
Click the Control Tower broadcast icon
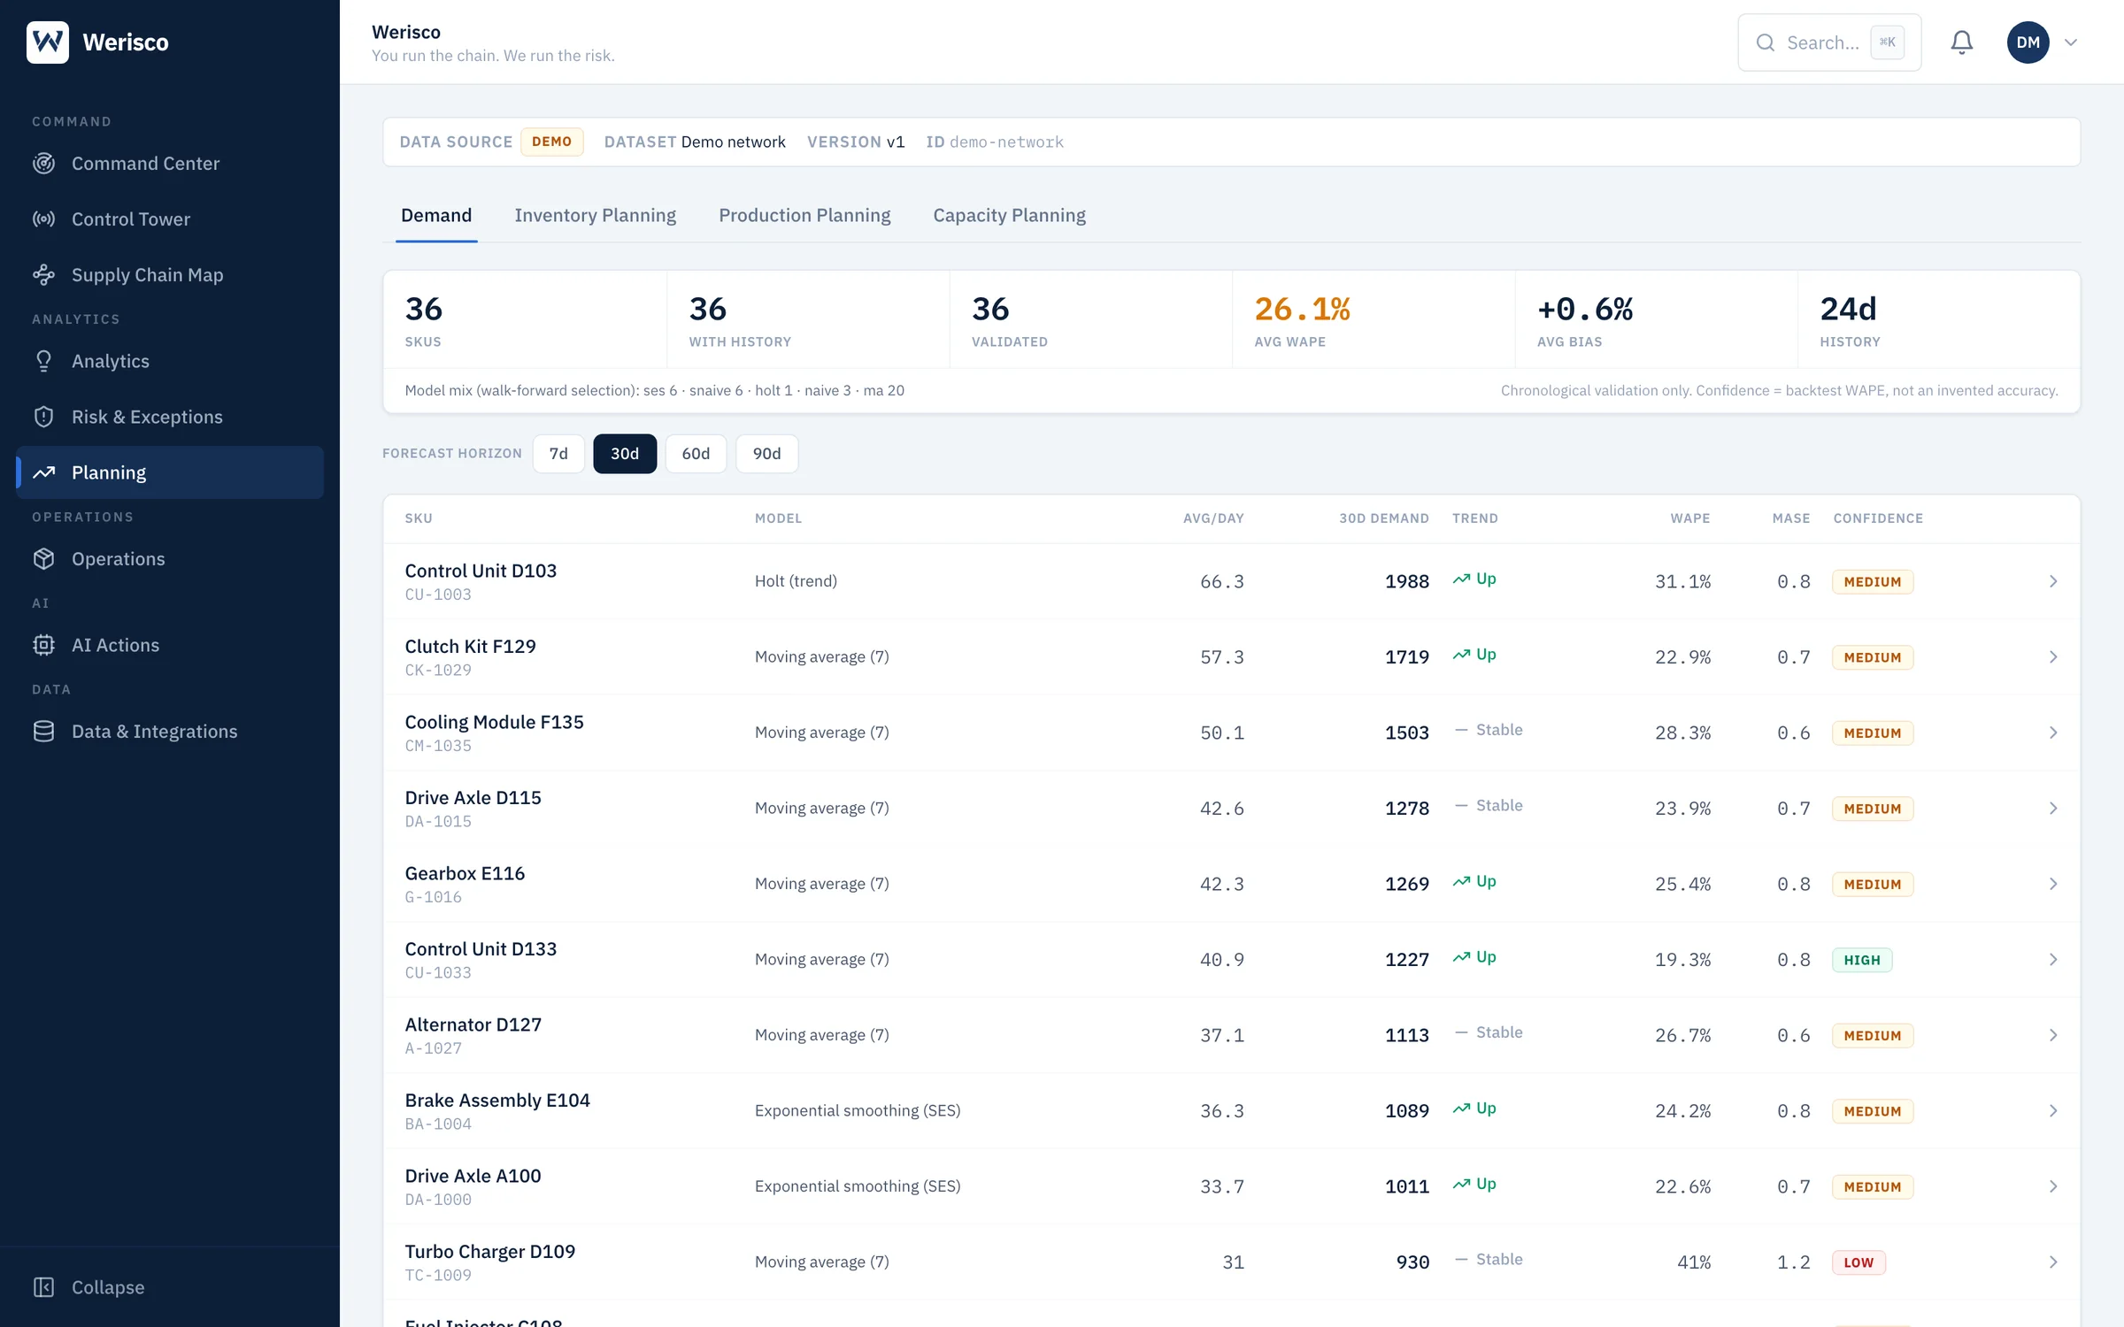pos(43,219)
